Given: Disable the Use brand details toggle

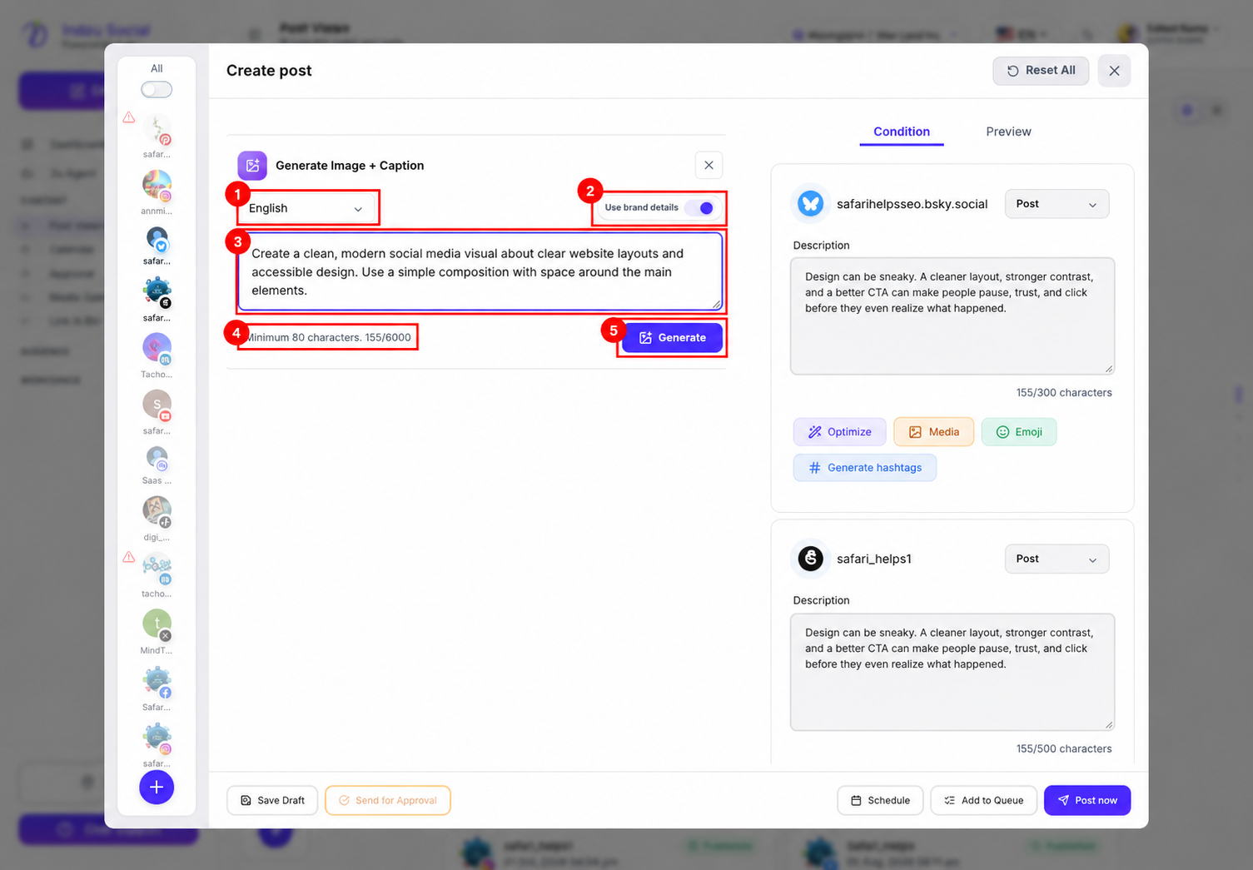Looking at the screenshot, I should (x=700, y=208).
